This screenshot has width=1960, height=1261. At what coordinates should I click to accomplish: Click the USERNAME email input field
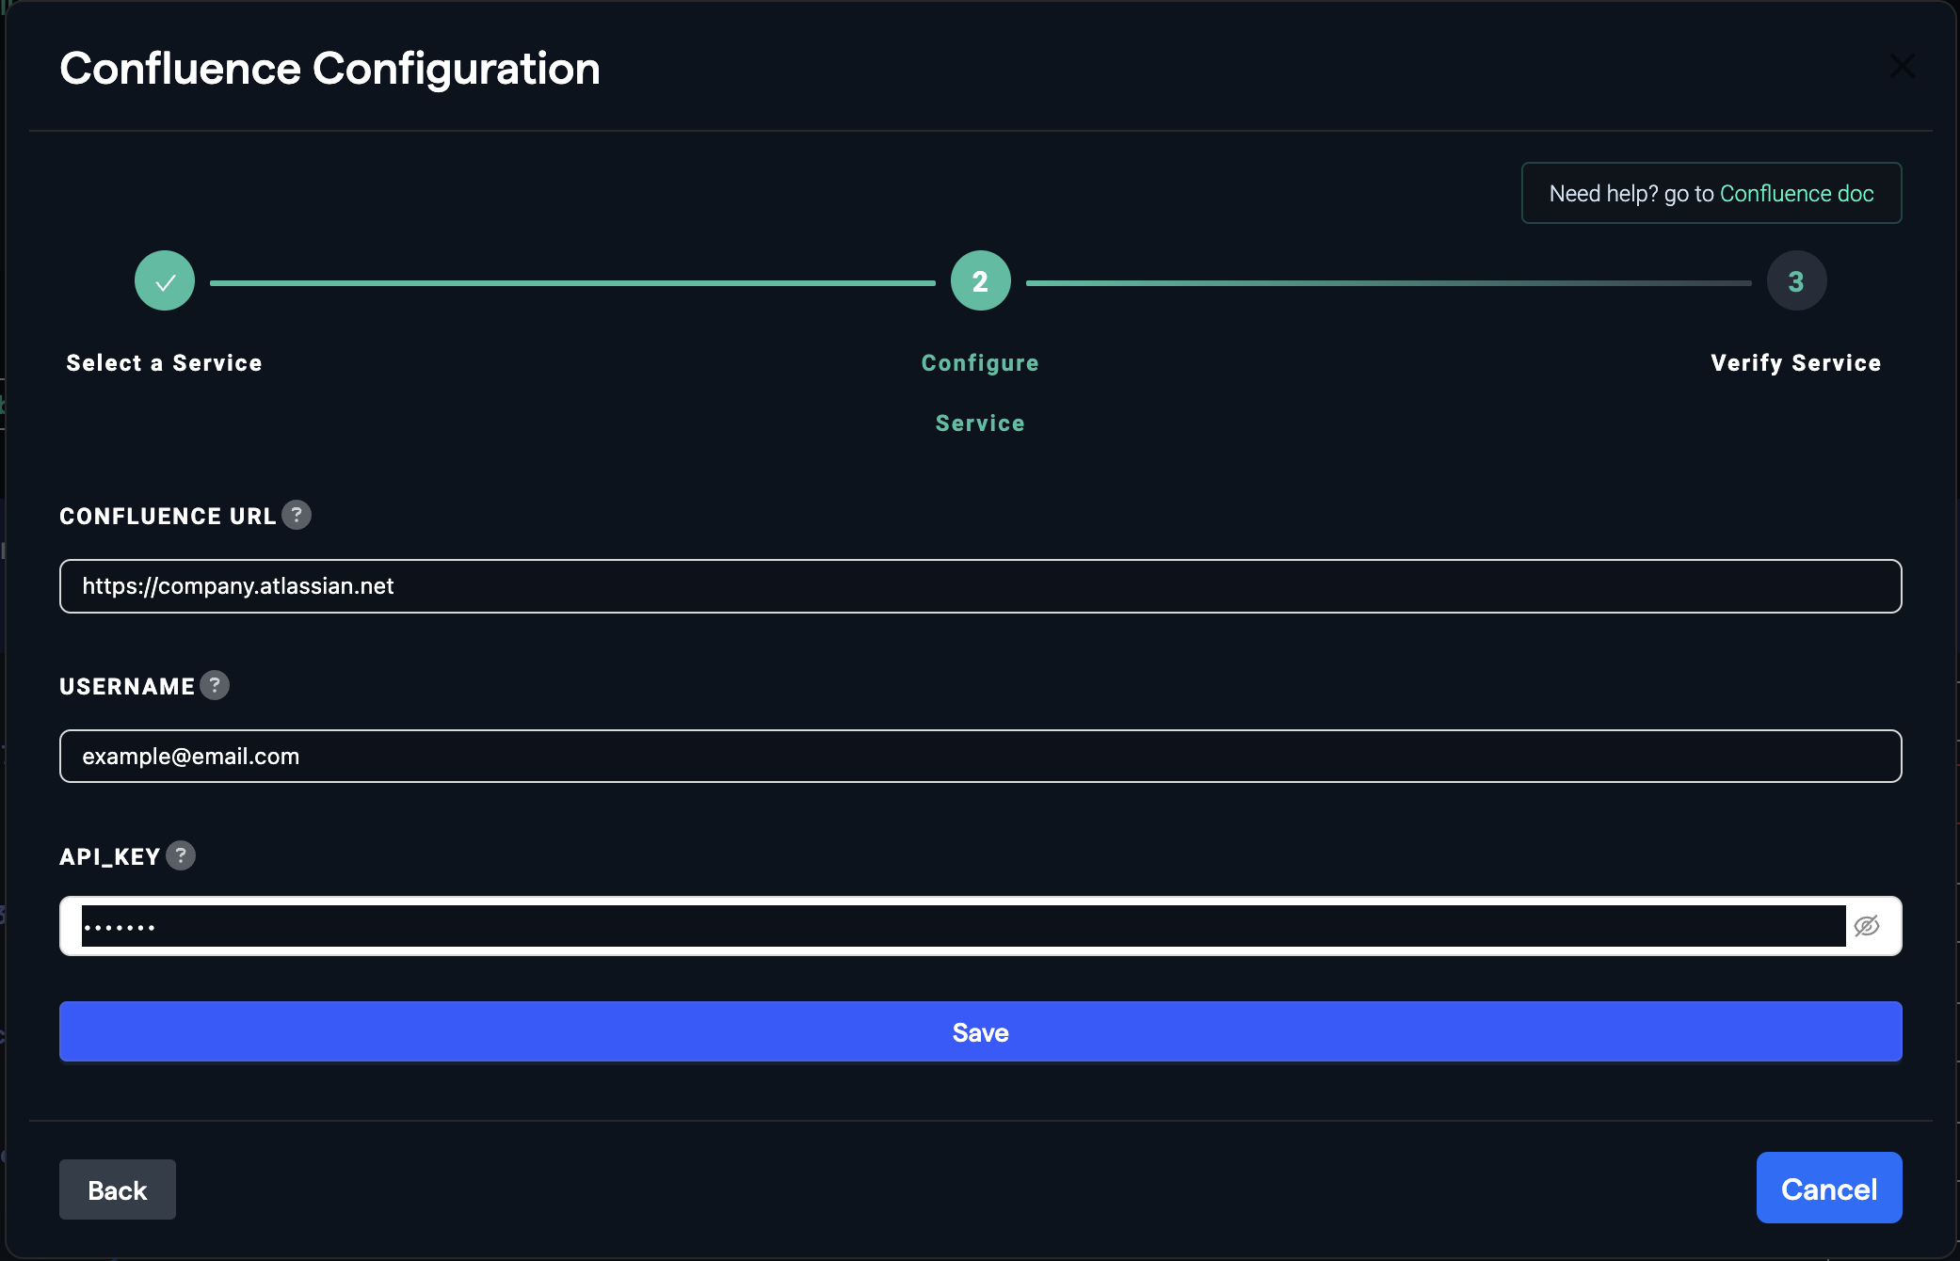[x=980, y=754]
